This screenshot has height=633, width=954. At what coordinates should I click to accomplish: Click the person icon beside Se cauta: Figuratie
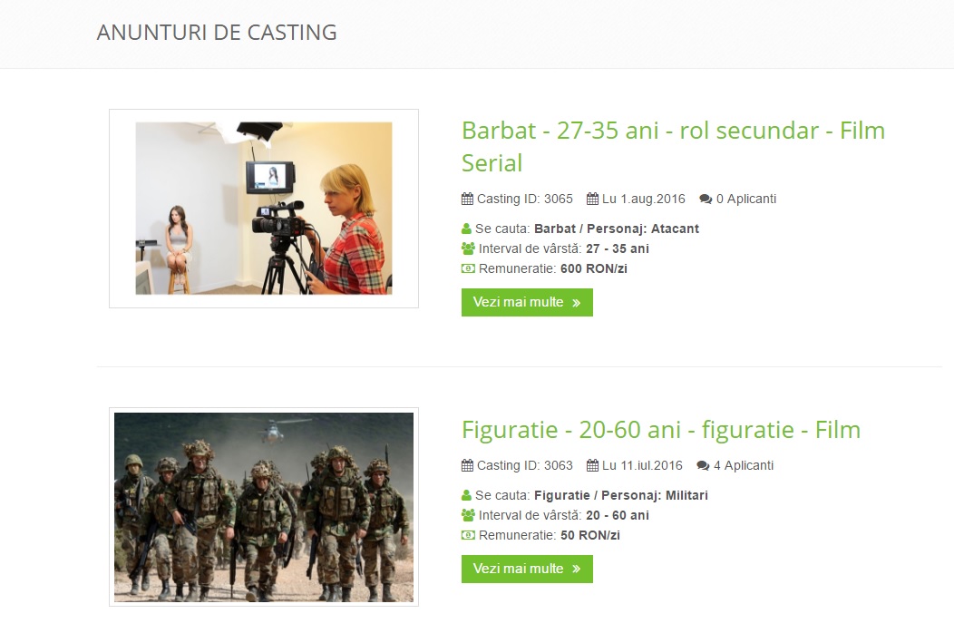click(467, 495)
